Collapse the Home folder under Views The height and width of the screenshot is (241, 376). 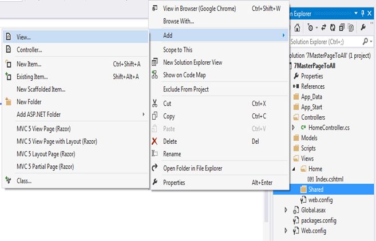pos(294,169)
